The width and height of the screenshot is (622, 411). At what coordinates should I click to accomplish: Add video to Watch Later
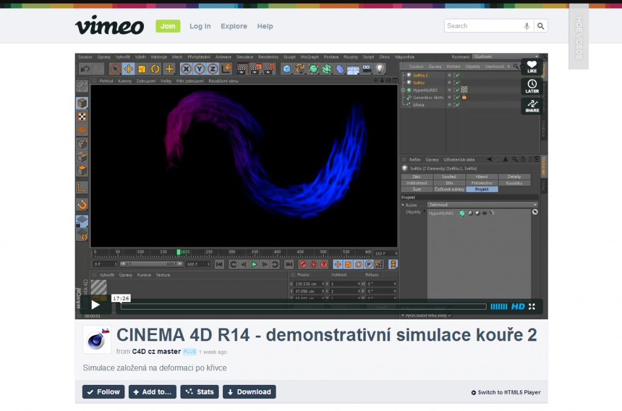pyautogui.click(x=531, y=86)
